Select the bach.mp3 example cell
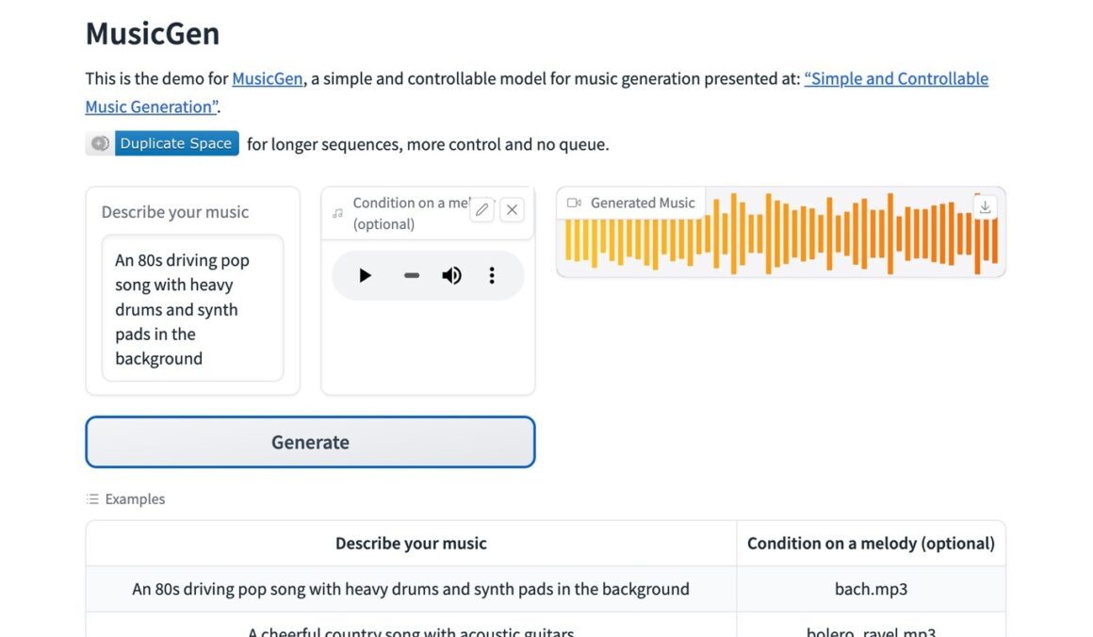The image size is (1093, 637). pyautogui.click(x=871, y=589)
